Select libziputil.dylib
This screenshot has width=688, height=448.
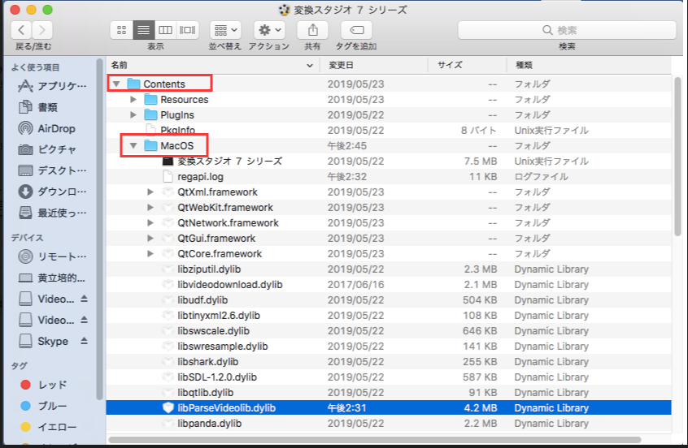(388, 269)
